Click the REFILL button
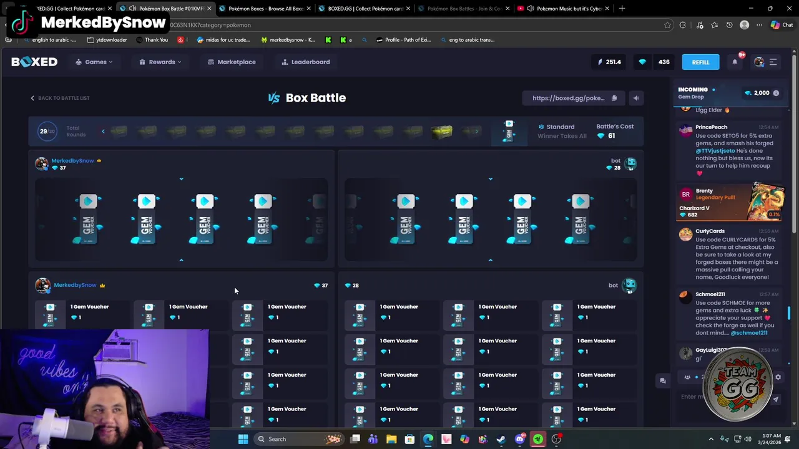Viewport: 799px width, 449px height. (x=700, y=62)
